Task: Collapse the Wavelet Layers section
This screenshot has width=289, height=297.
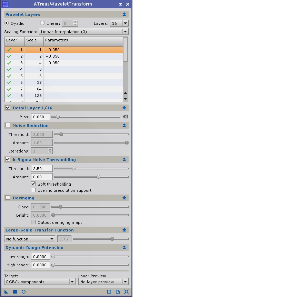Action: point(124,14)
